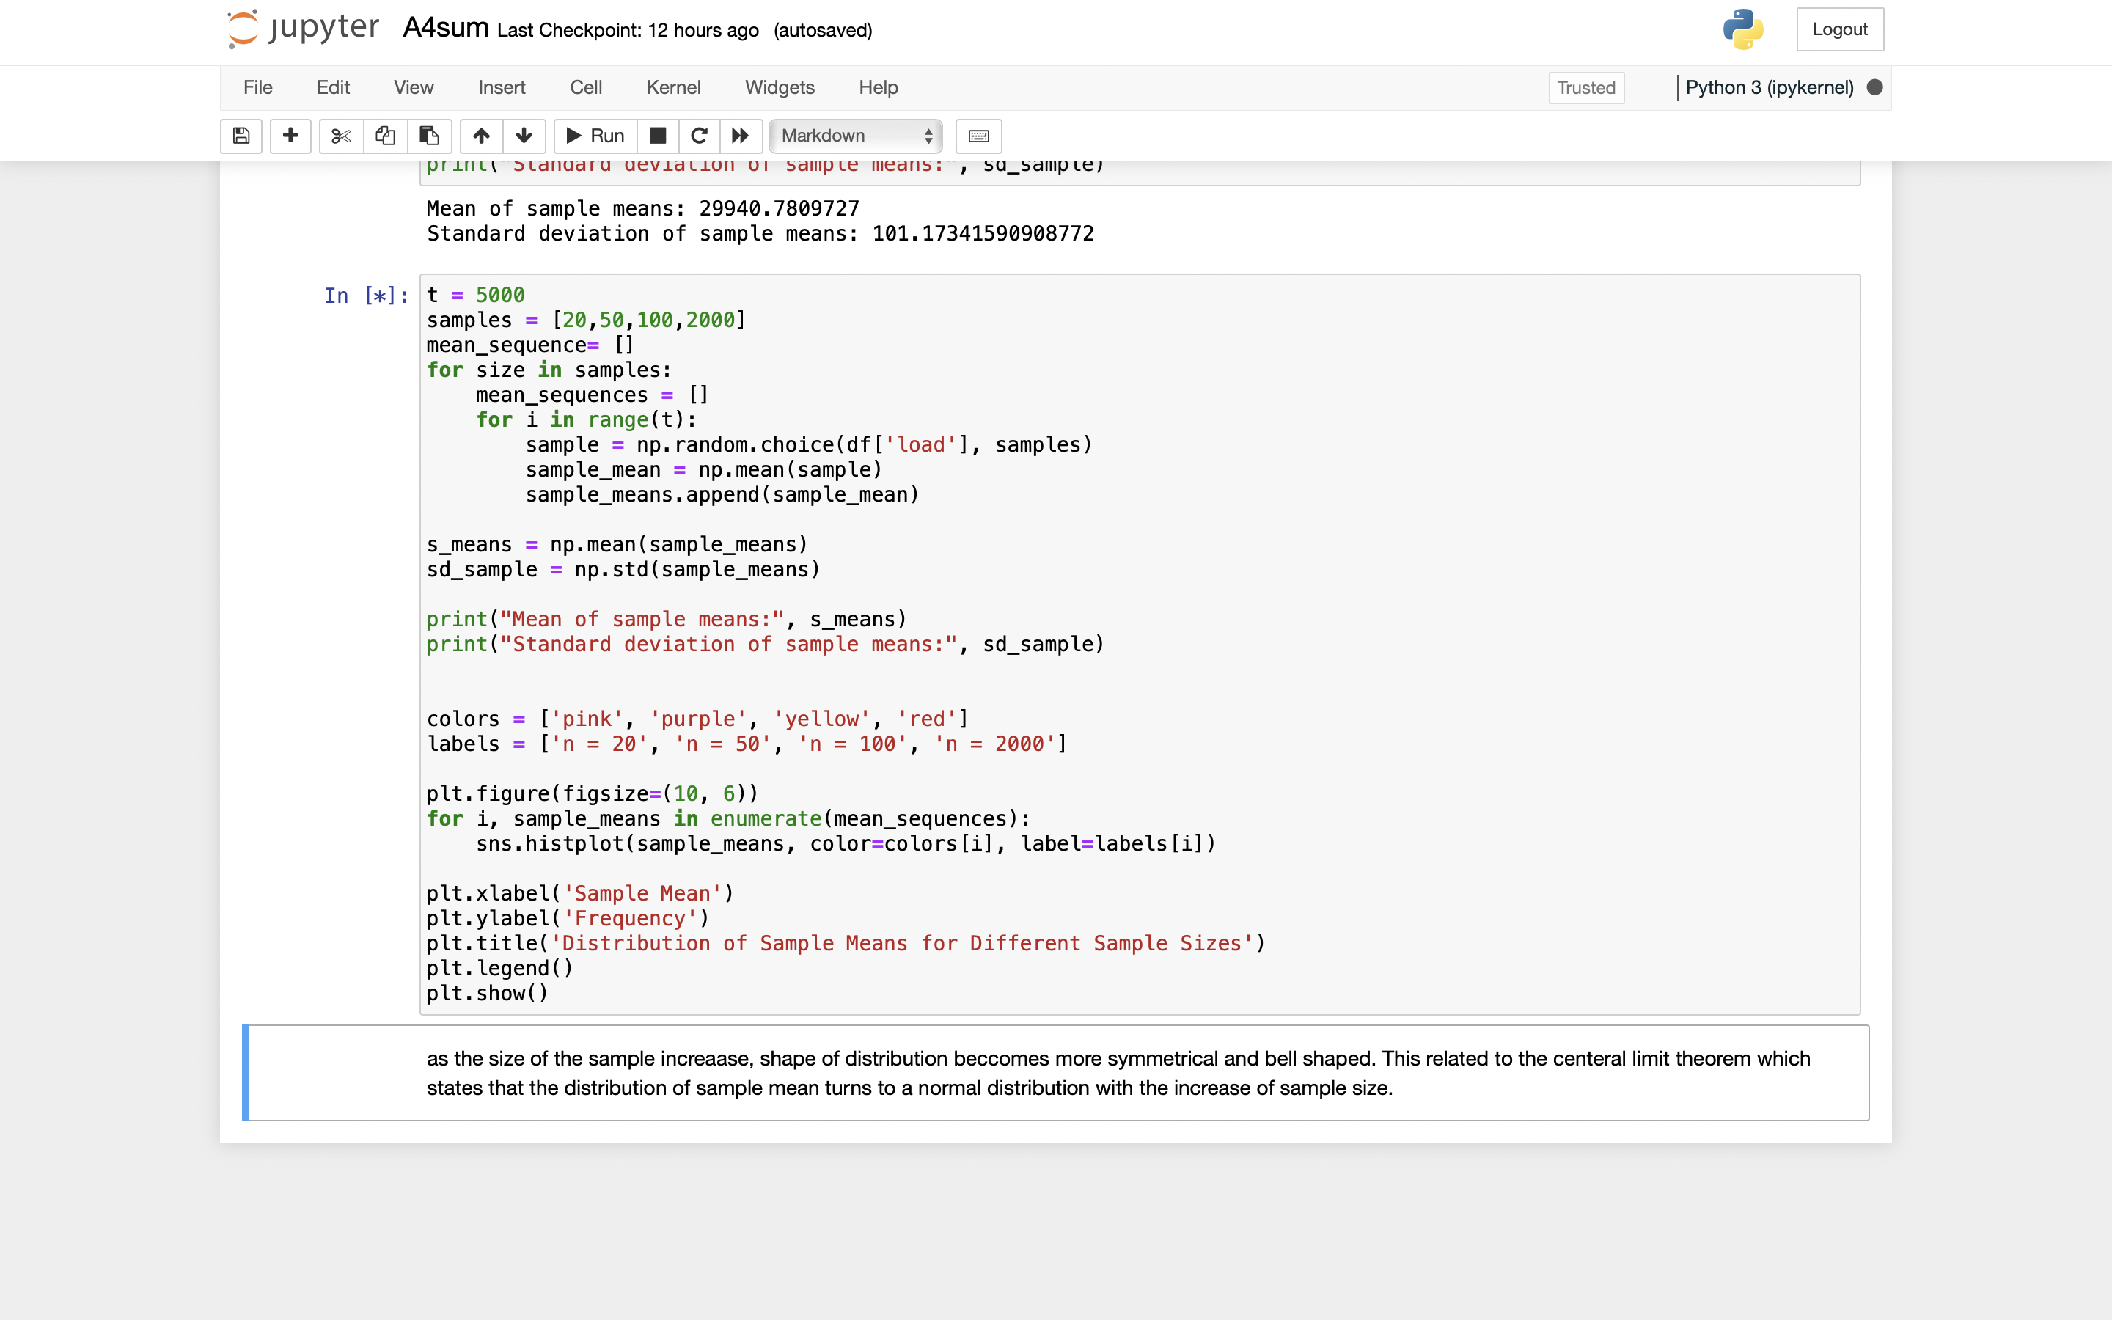Restart the kernel
Image resolution: width=2112 pixels, height=1320 pixels.
point(699,136)
